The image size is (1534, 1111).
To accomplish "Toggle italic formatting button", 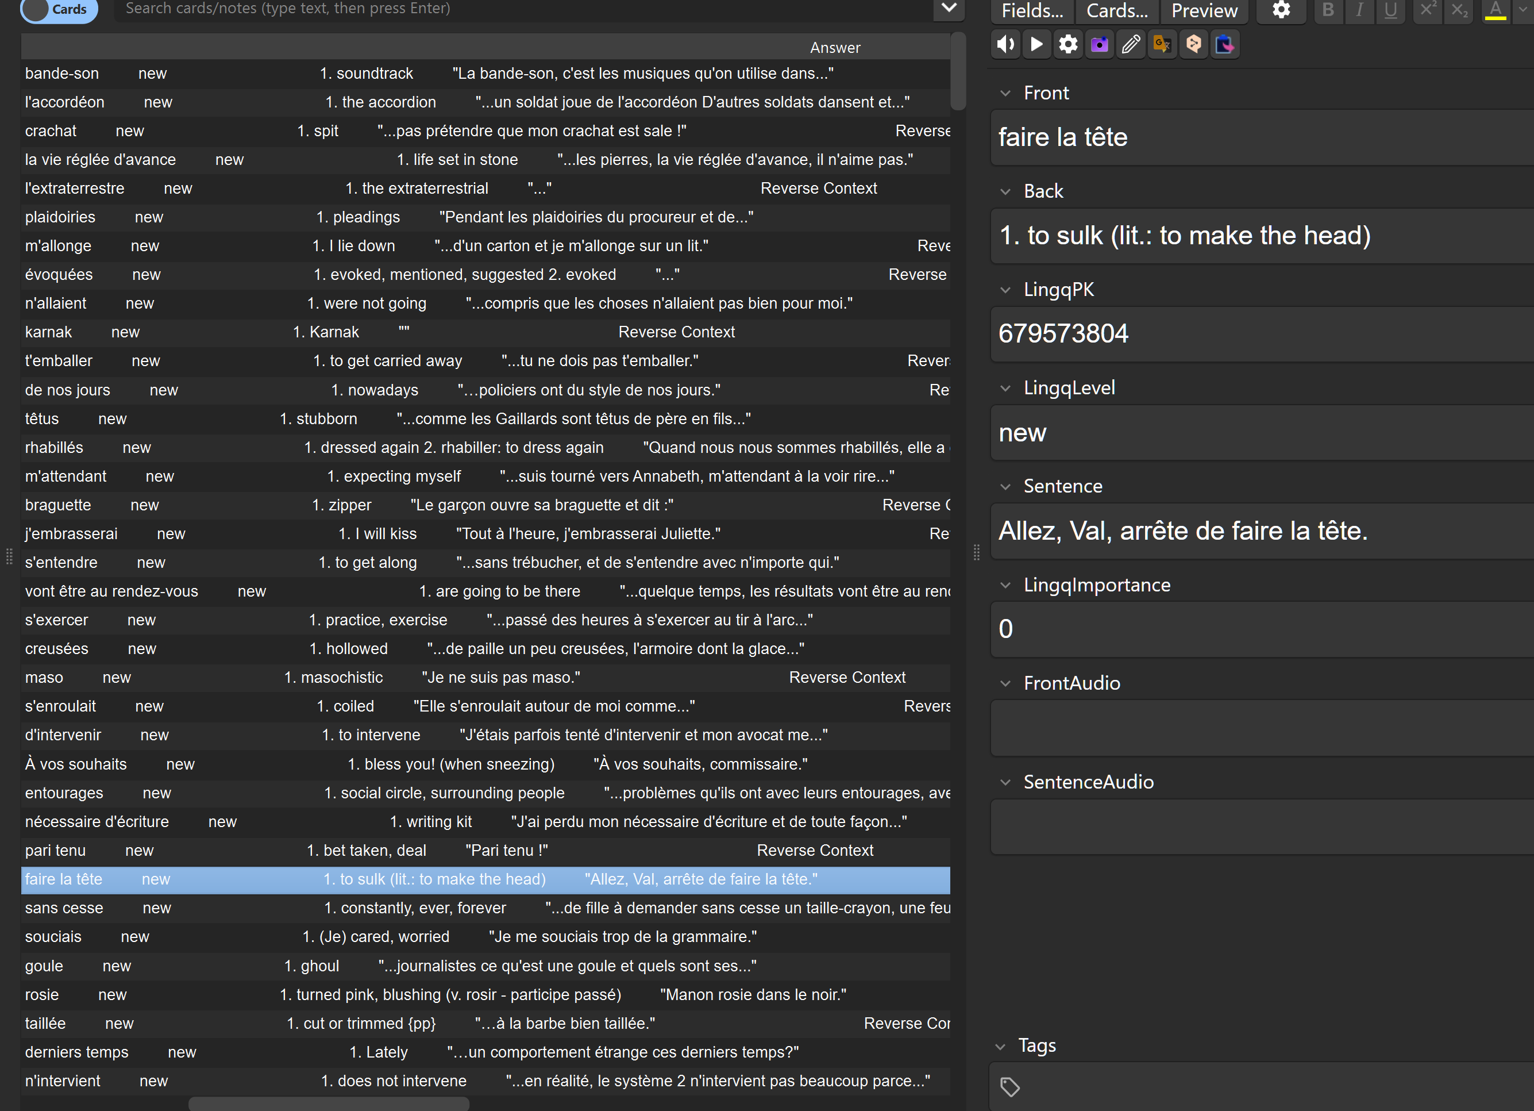I will coord(1359,10).
